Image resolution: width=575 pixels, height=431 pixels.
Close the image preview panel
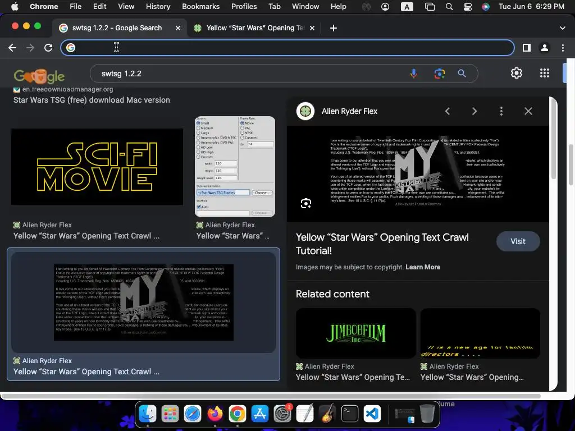click(x=528, y=111)
